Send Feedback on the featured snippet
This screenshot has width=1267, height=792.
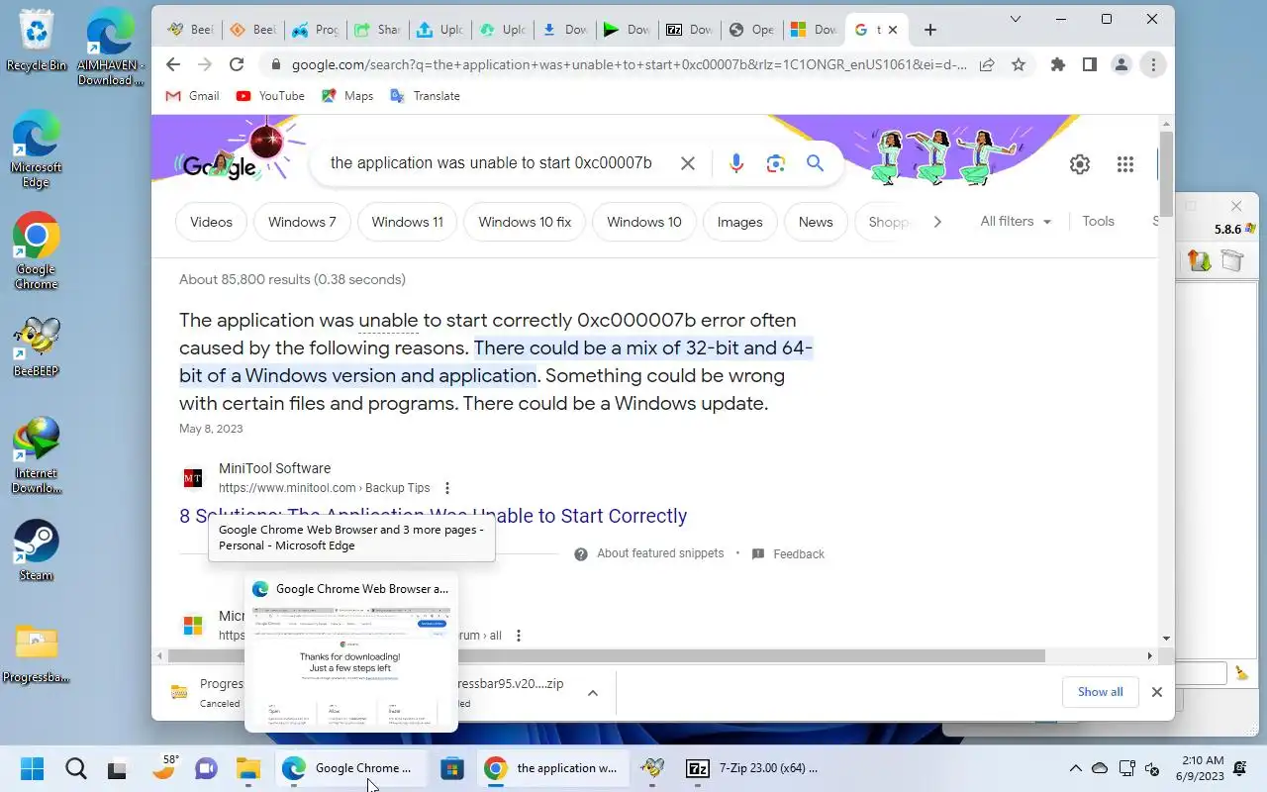[788, 554]
